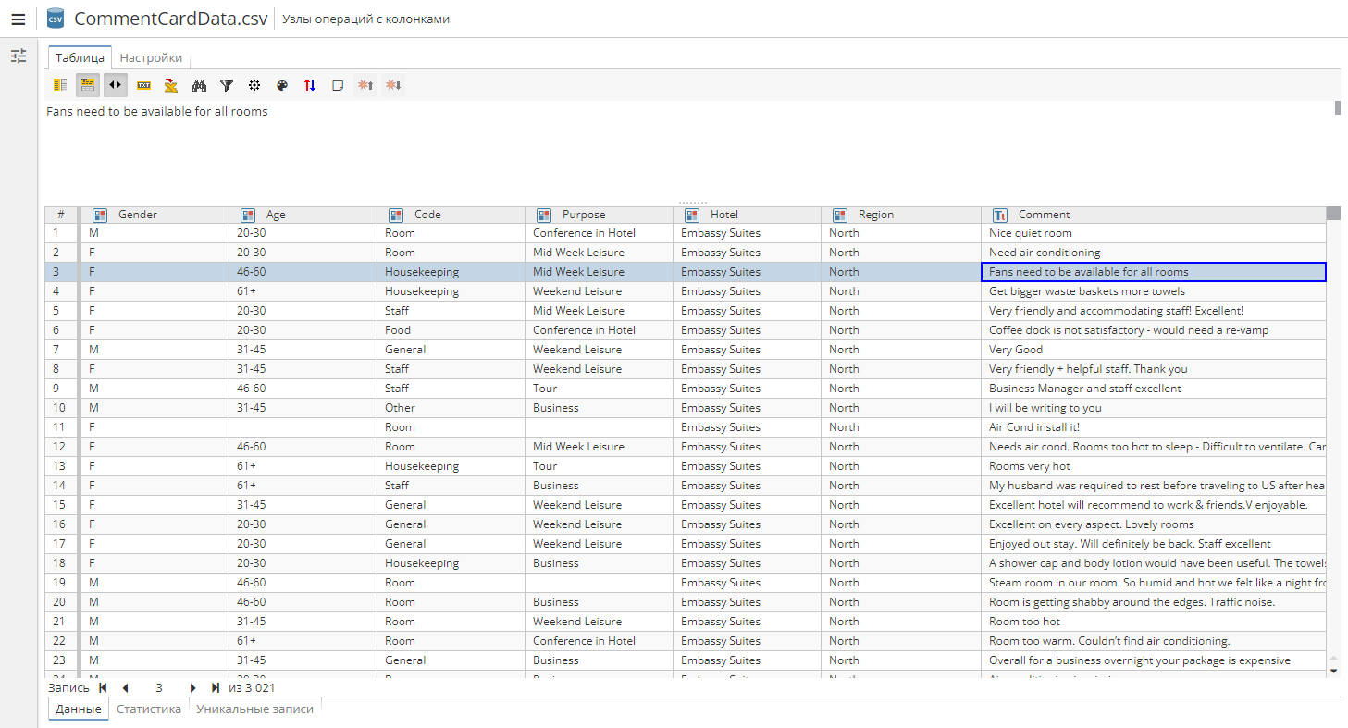Click the # row number column header
Viewport: 1348px width, 728px height.
[61, 215]
